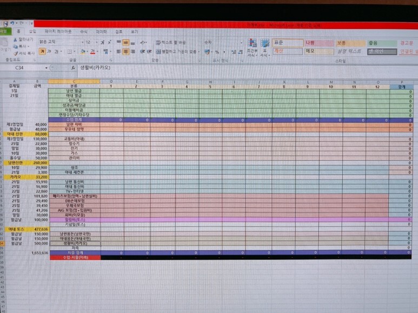418x313 pixels.
Task: Toggle top vertical align icon
Action: 118,42
